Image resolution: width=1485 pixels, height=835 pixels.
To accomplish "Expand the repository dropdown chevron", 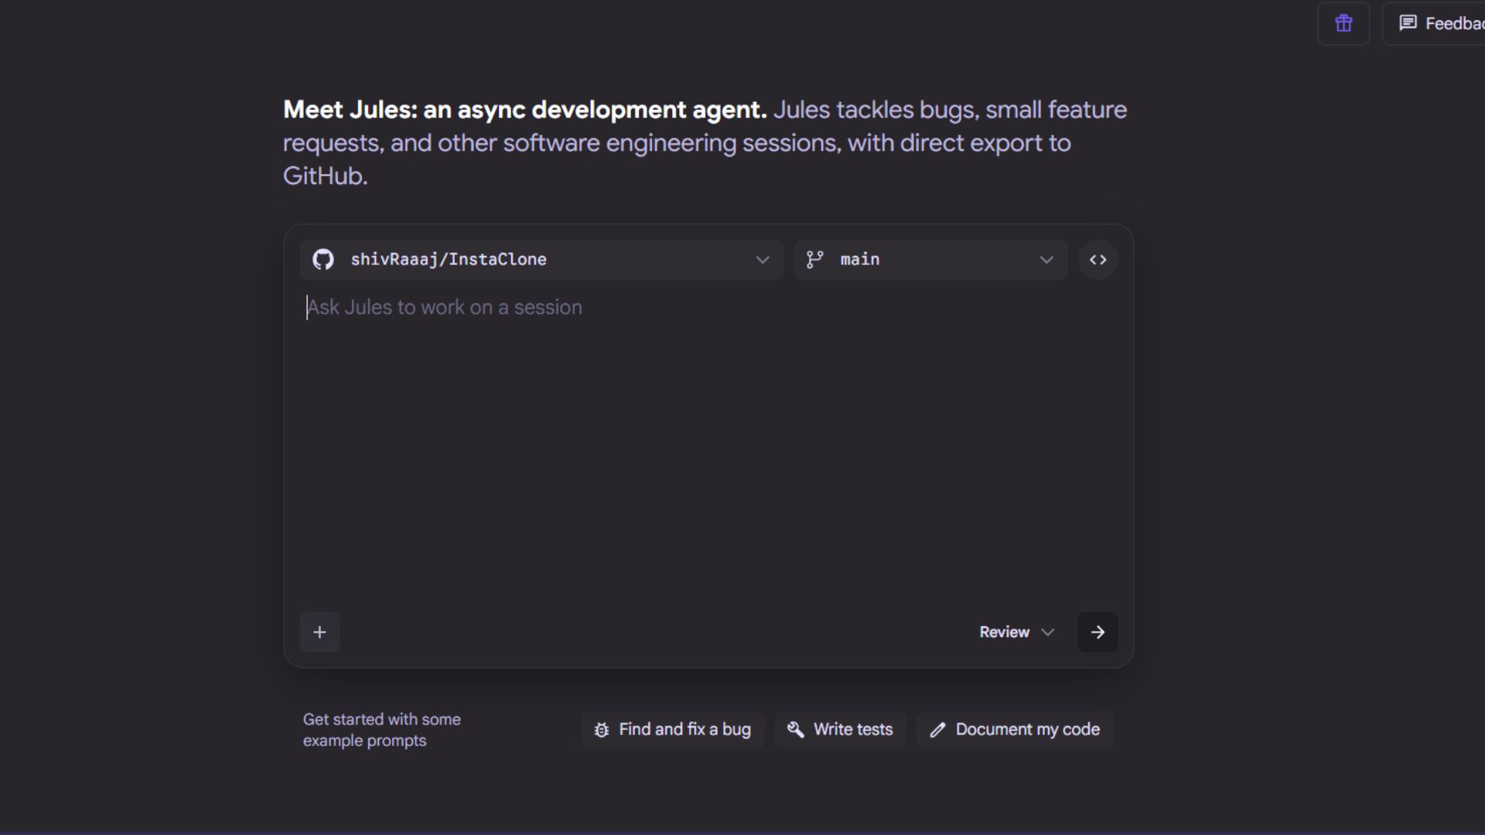I will (763, 260).
